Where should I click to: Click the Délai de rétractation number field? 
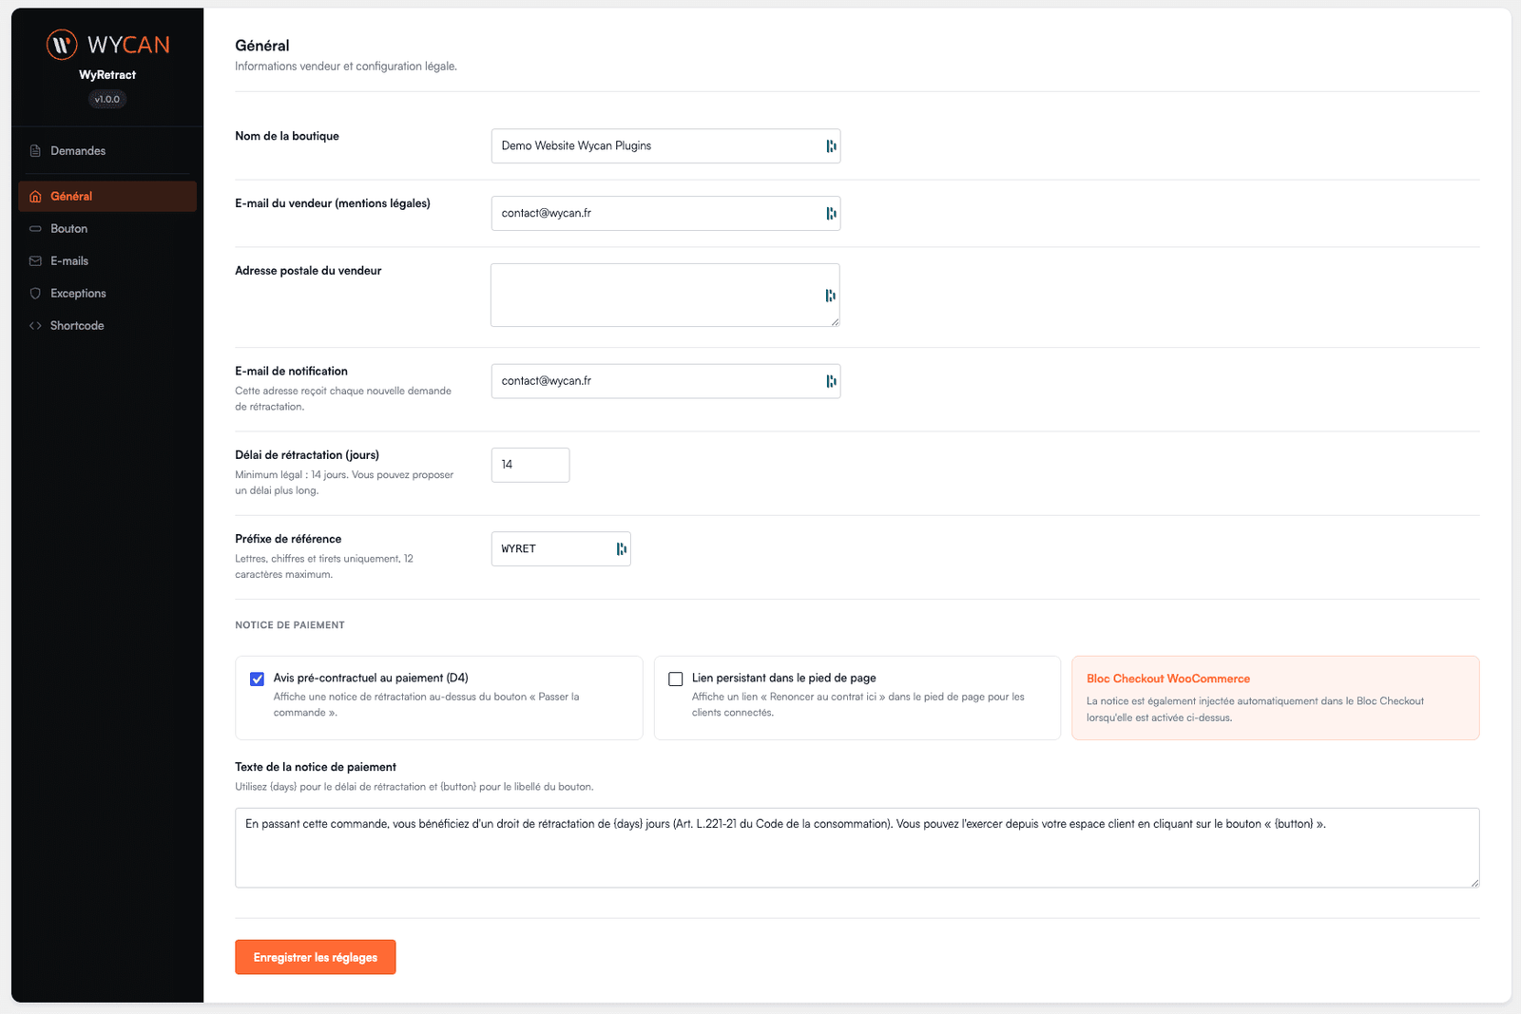click(x=530, y=465)
